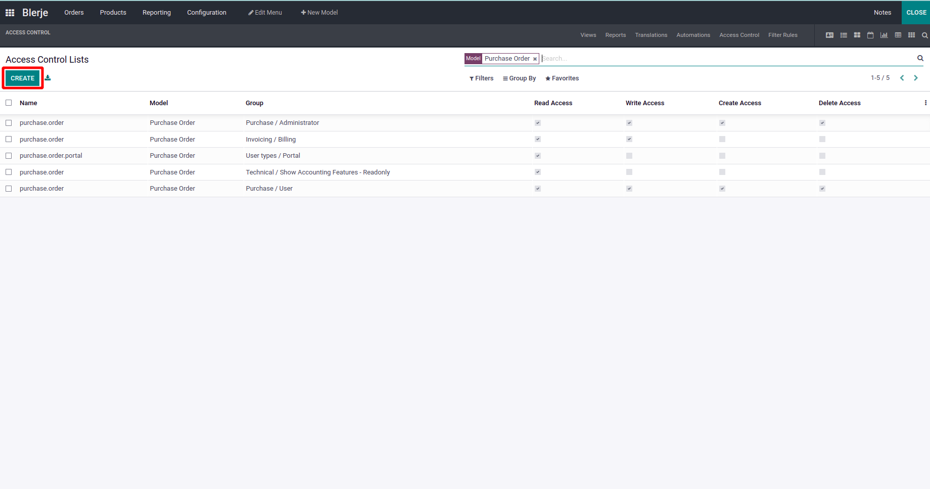The height and width of the screenshot is (489, 930).
Task: Select the Invoicing / Billing row checkbox
Action: tap(9, 139)
